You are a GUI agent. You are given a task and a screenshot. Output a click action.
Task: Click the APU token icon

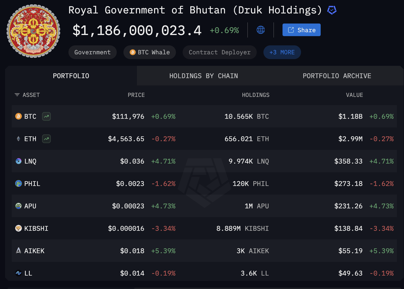[19, 206]
